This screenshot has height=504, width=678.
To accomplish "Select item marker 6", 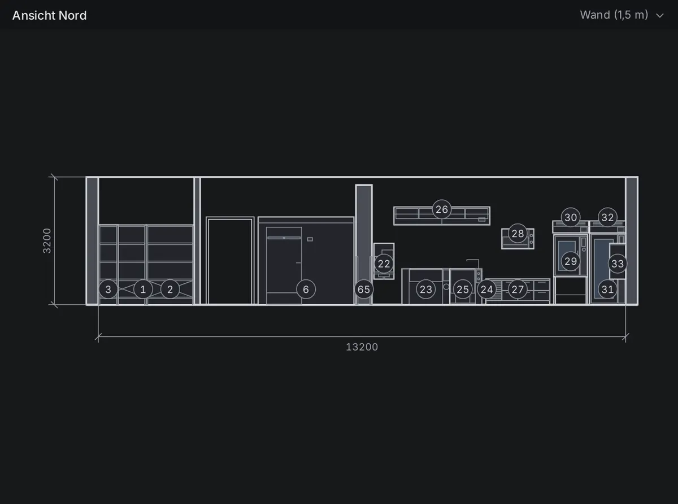I will tap(306, 290).
